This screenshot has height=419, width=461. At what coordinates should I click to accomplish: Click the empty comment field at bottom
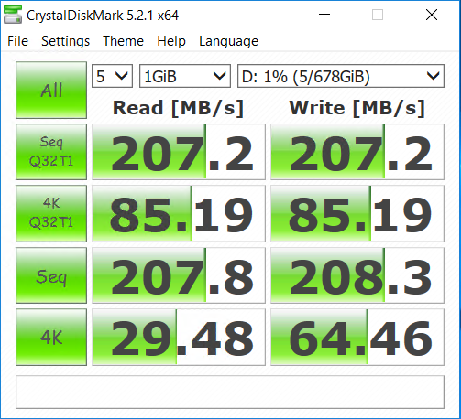click(x=230, y=392)
